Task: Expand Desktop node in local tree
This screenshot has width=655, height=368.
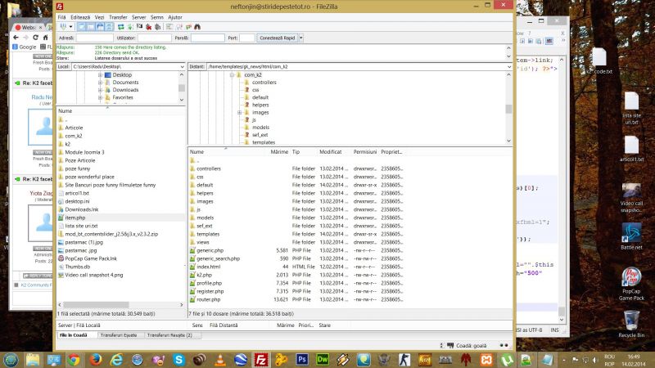Action: (100, 75)
